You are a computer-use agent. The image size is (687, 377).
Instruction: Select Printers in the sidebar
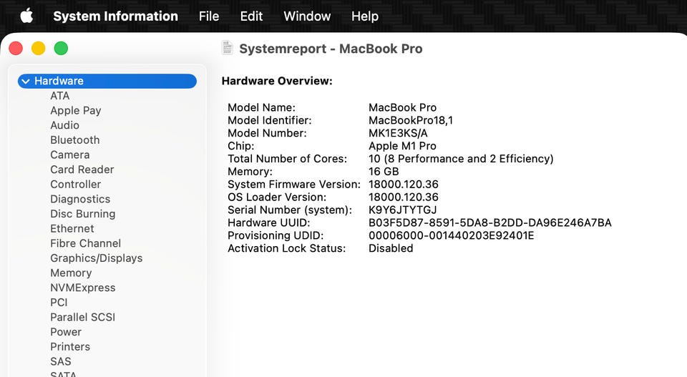pos(70,347)
